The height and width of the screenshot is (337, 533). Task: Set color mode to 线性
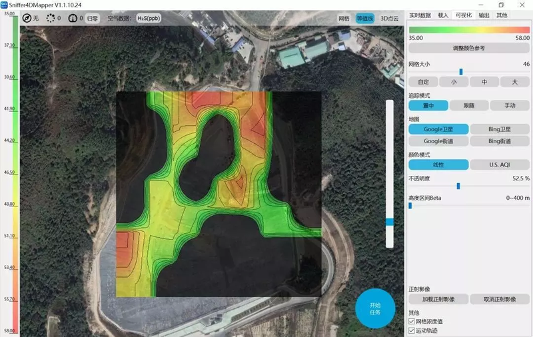click(x=438, y=165)
